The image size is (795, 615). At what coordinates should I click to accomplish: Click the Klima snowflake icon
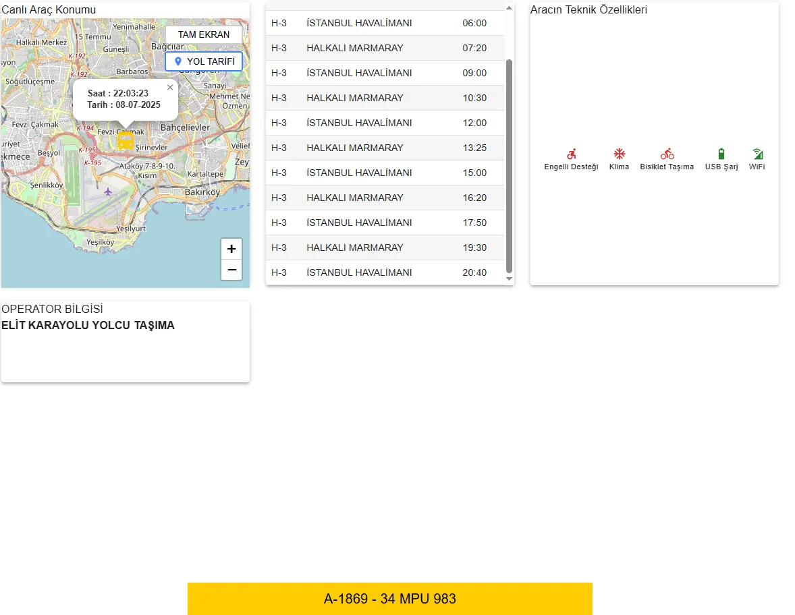click(x=619, y=154)
